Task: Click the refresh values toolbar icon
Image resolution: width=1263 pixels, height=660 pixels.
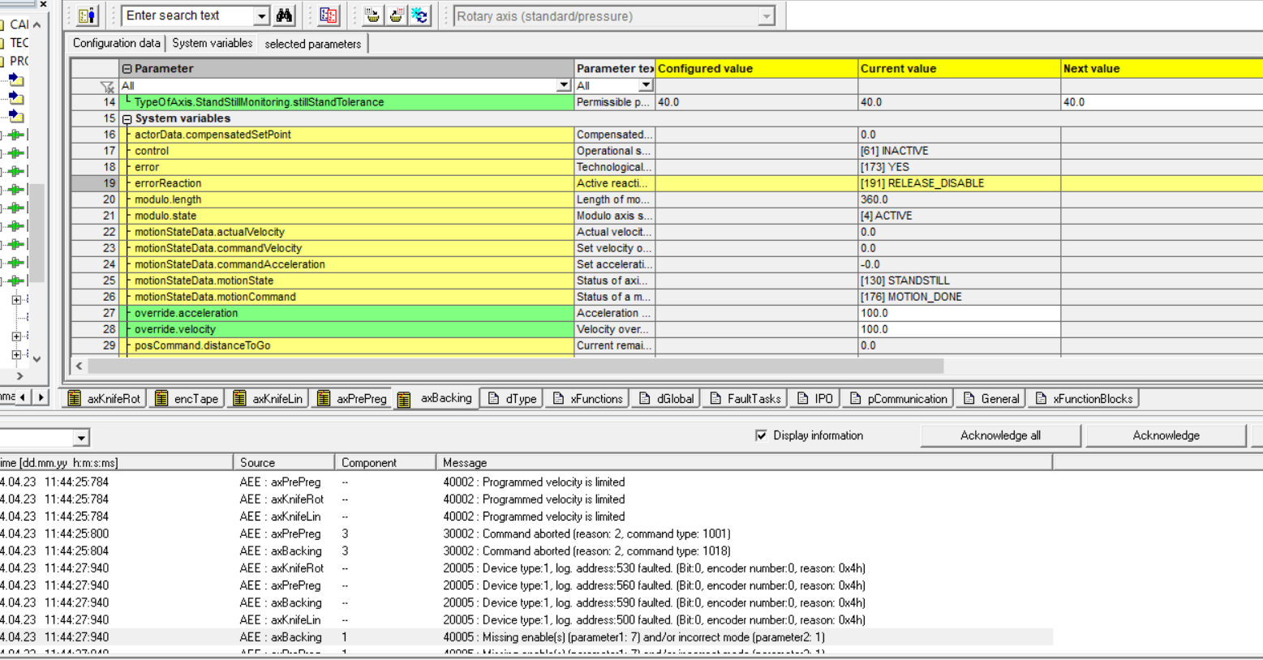Action: coord(419,15)
